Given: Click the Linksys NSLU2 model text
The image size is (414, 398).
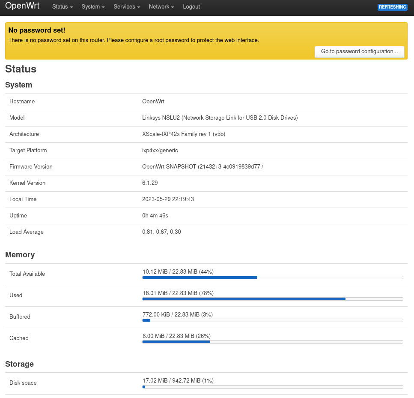Looking at the screenshot, I should pyautogui.click(x=220, y=118).
